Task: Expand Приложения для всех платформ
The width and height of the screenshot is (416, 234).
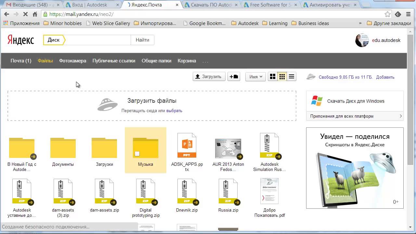Action: 355,116
